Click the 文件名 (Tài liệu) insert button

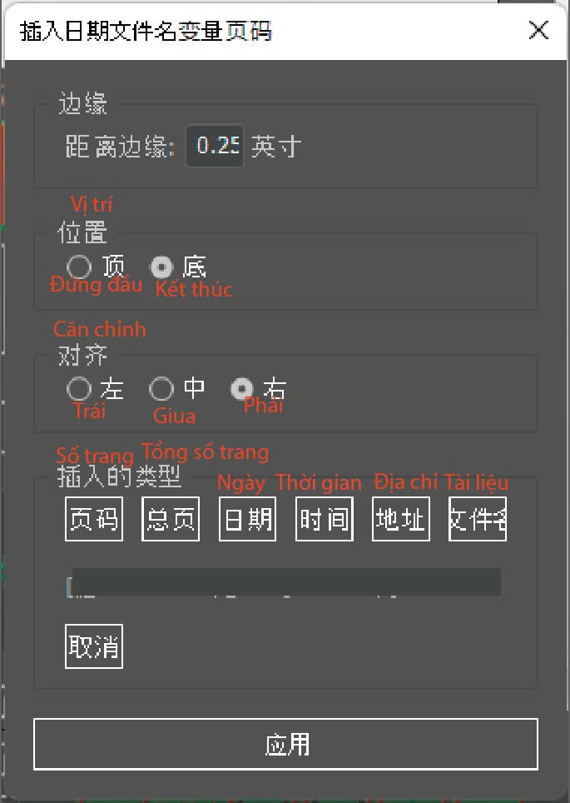(x=478, y=519)
